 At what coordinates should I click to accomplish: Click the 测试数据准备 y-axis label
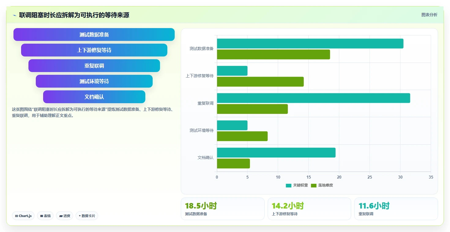(x=201, y=49)
